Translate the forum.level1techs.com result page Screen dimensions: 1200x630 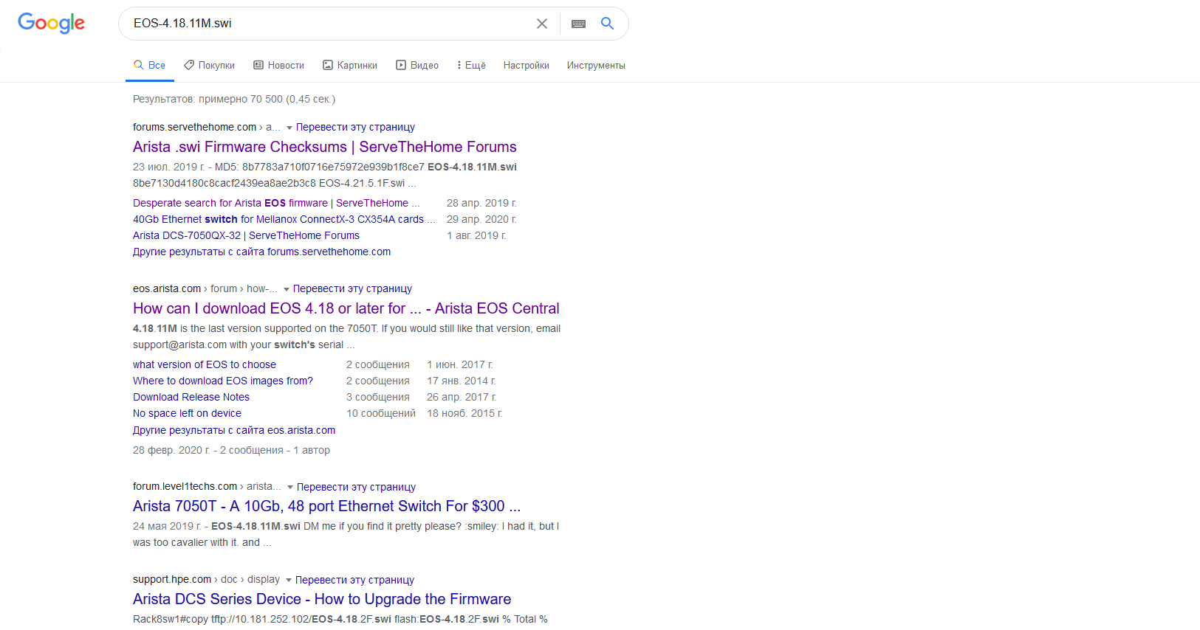point(356,487)
